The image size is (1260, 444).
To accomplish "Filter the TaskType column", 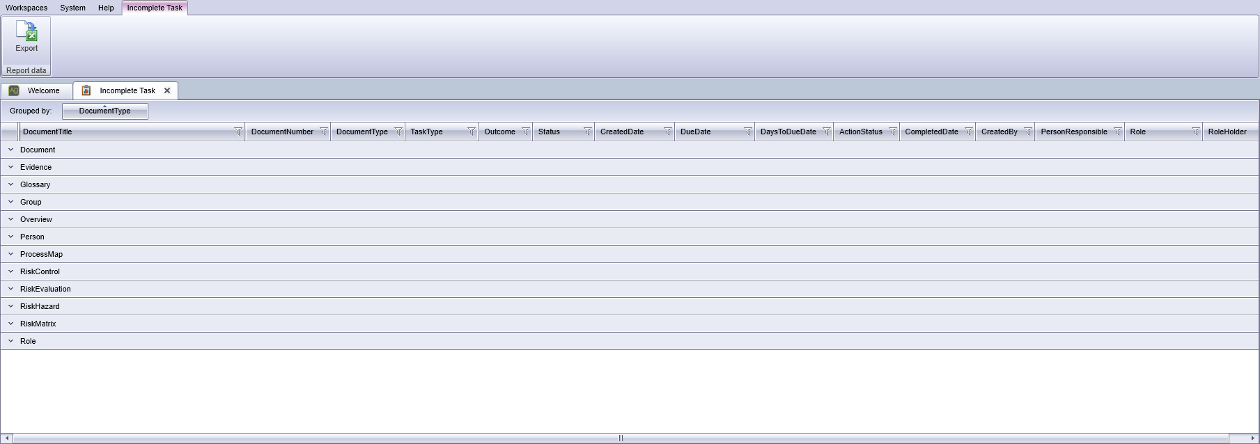I will click(x=471, y=132).
